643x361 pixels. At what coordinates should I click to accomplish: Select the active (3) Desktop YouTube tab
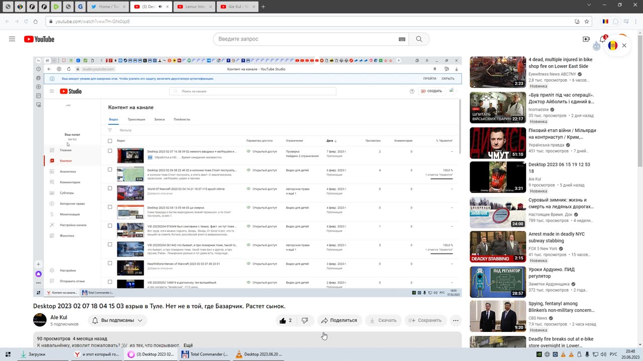(x=152, y=7)
